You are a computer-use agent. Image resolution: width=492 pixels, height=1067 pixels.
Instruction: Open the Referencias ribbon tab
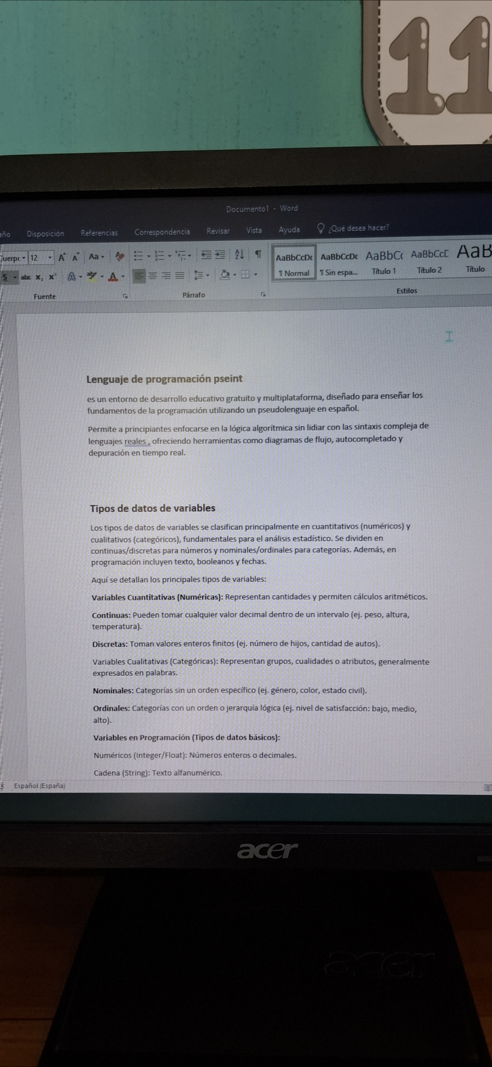(x=99, y=233)
